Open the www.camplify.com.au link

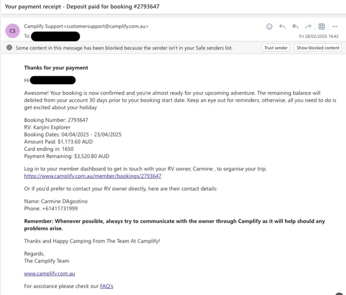[x=49, y=273]
